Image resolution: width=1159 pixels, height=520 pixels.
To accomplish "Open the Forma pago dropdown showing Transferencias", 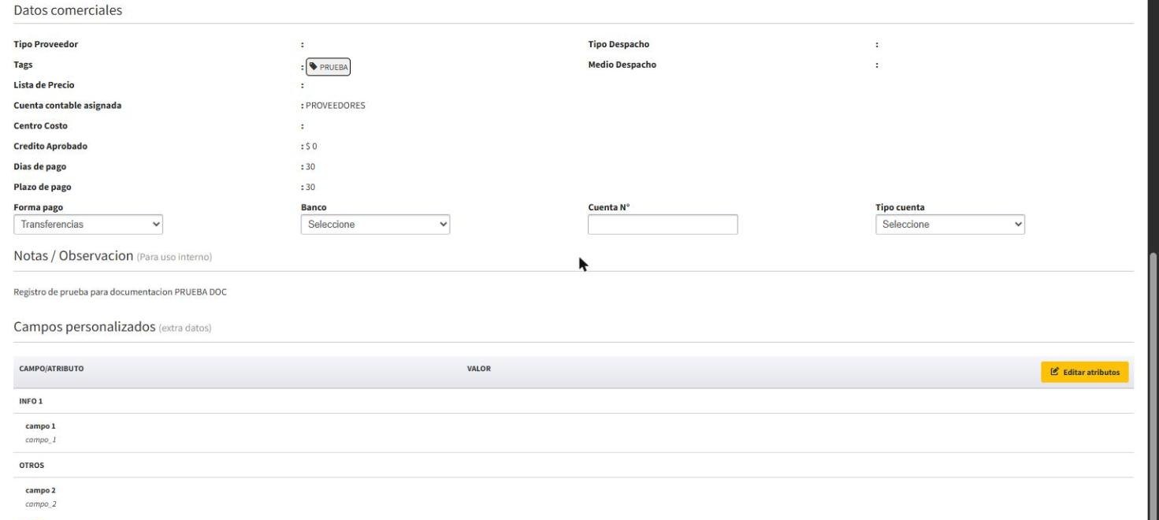I will click(89, 225).
